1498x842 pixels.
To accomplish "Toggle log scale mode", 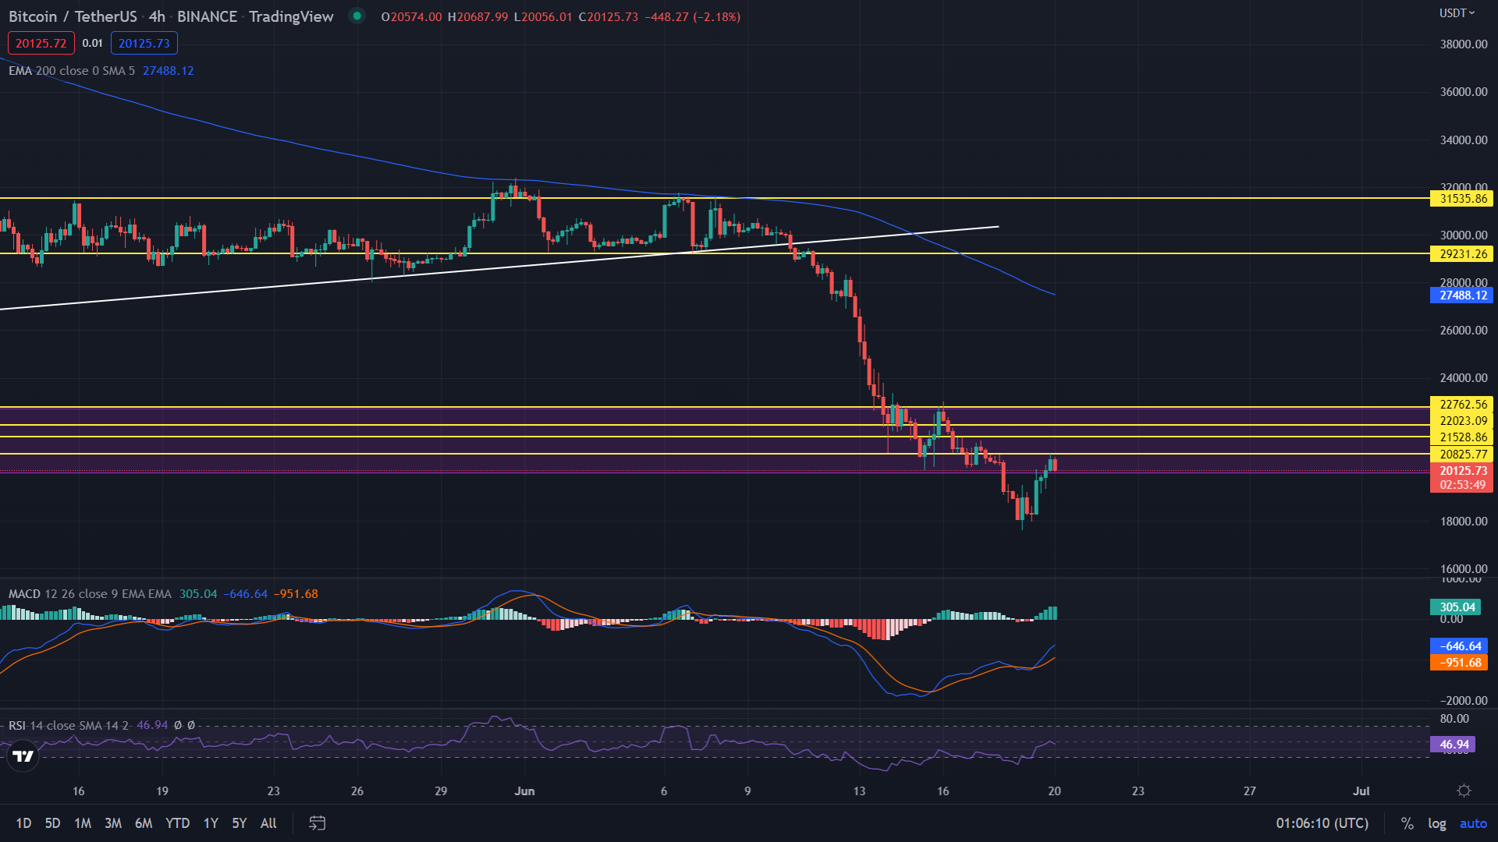I will 1436,823.
